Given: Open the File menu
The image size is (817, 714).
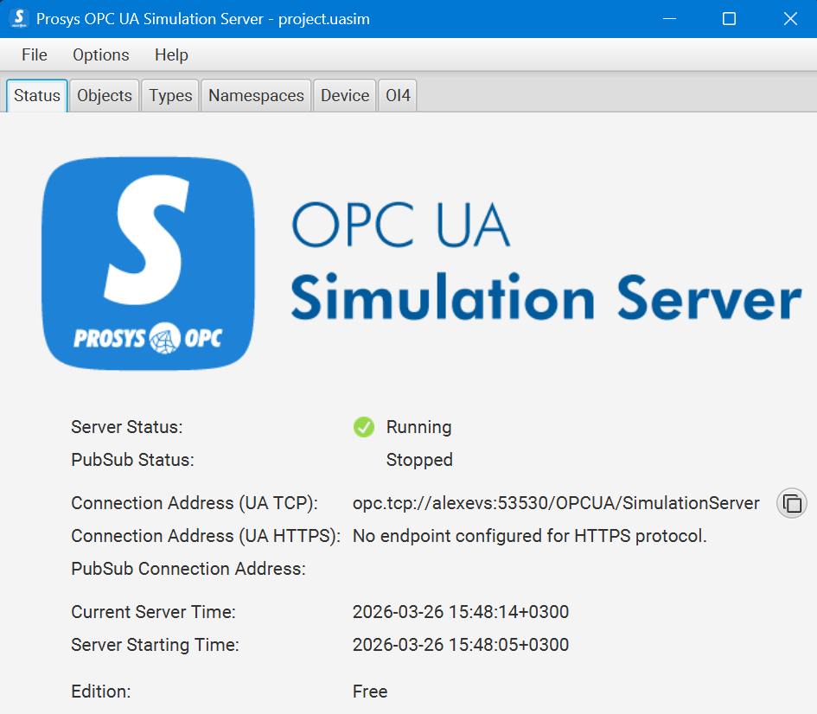Looking at the screenshot, I should click(x=35, y=55).
